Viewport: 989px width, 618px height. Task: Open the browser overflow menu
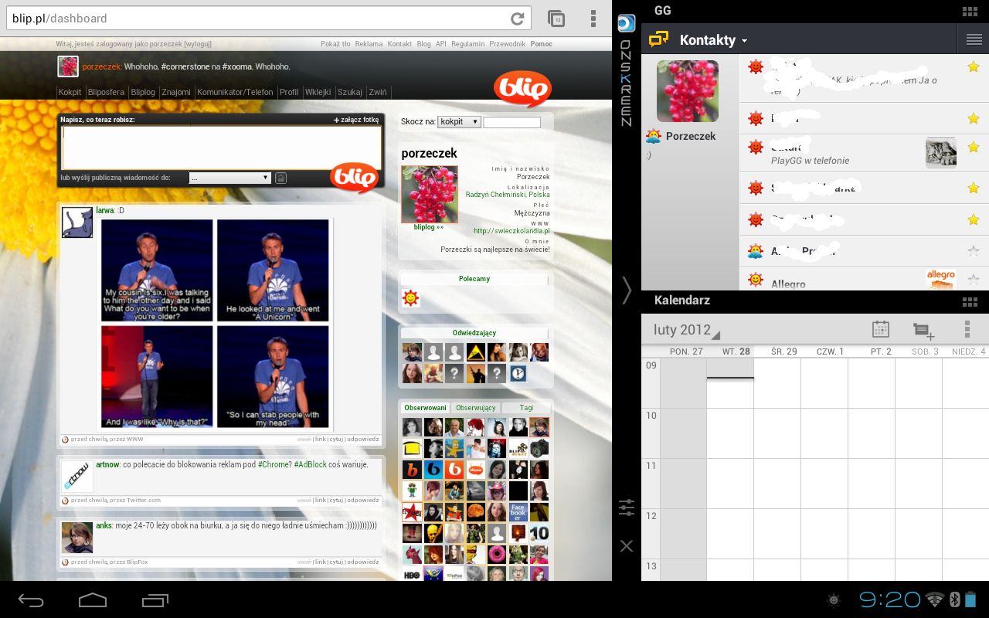click(x=593, y=19)
